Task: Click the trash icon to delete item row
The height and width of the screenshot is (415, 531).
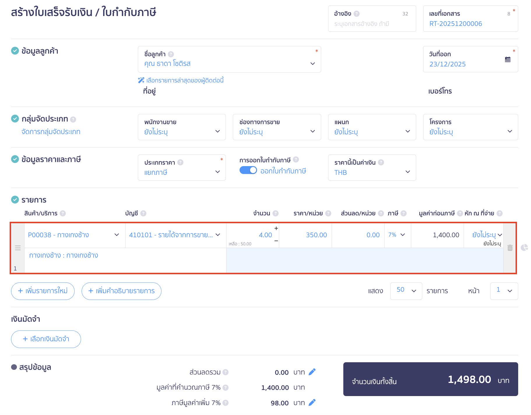Action: [510, 248]
